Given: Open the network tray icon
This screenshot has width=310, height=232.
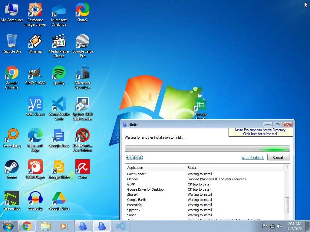Looking at the screenshot, I should point(272,226).
